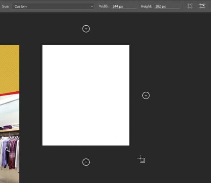The width and height of the screenshot is (211, 183).
Task: Select the blank white artboard canvas
Action: pyautogui.click(x=86, y=95)
